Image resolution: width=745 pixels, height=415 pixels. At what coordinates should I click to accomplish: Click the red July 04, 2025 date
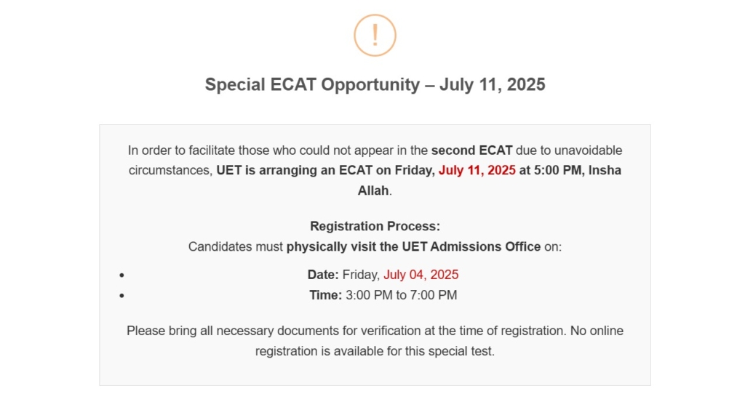[x=421, y=275]
